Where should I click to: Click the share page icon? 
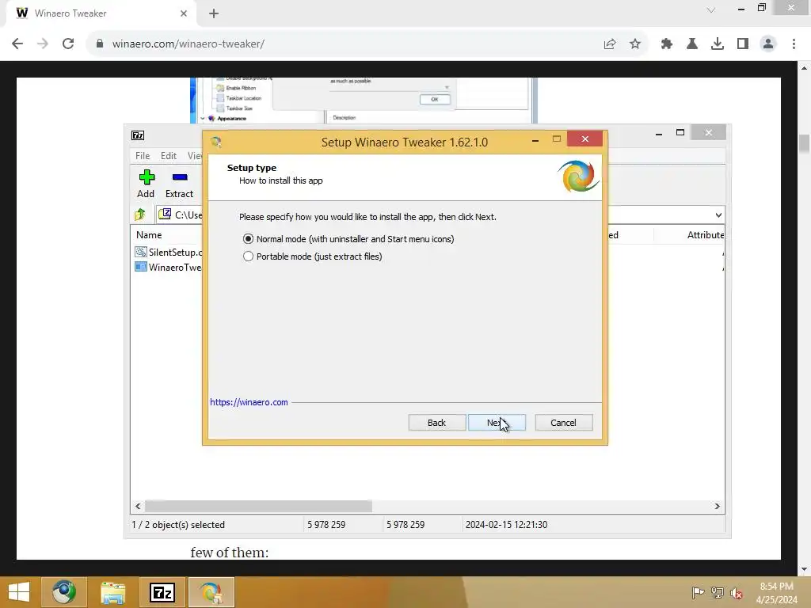click(610, 44)
